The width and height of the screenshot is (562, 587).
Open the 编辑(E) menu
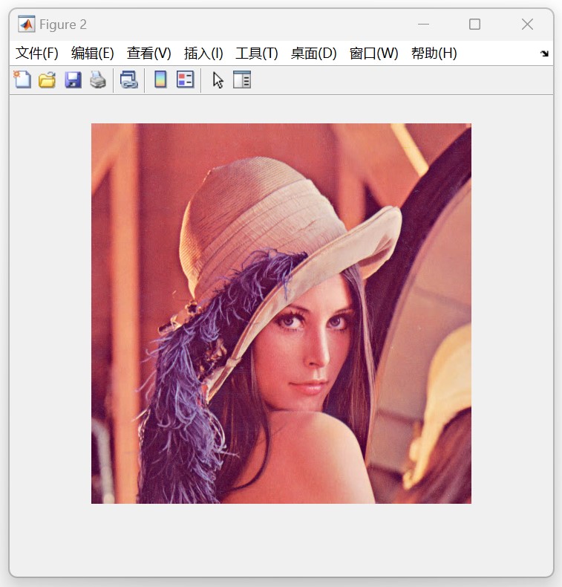coord(92,53)
